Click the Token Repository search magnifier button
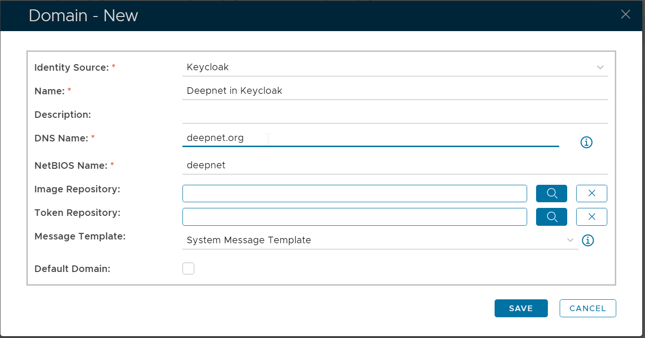 [551, 217]
